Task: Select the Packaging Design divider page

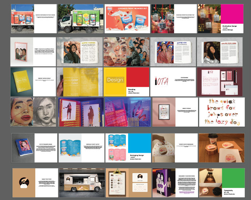Action: 128,148
